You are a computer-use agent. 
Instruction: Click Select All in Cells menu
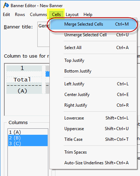click(x=93, y=48)
